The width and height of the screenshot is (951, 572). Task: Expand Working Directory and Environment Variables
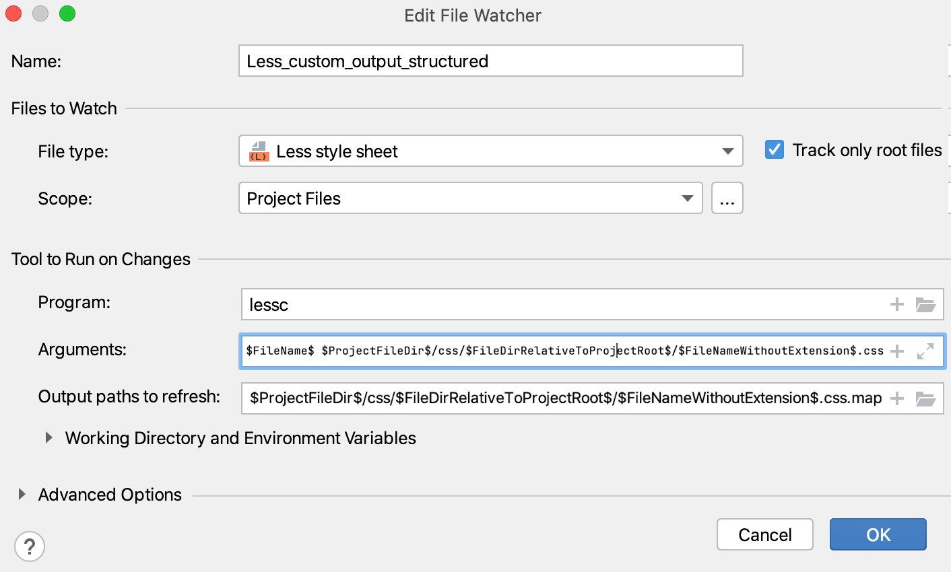tap(48, 437)
